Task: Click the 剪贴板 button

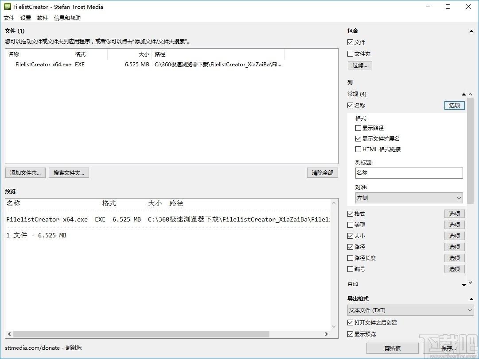Action: pyautogui.click(x=393, y=348)
